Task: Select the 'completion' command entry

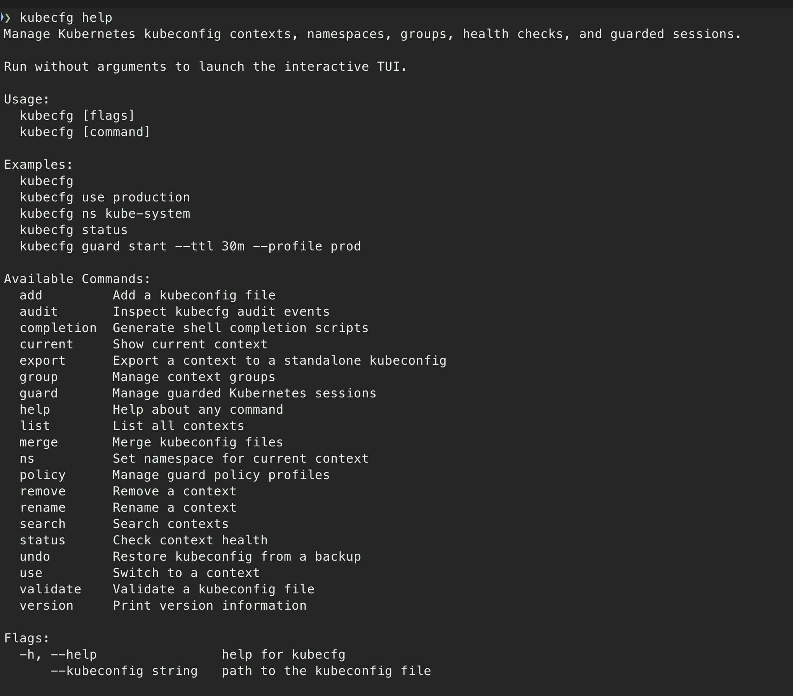Action: coord(58,328)
